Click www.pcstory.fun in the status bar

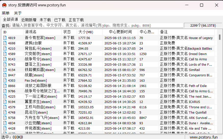(x=204, y=137)
